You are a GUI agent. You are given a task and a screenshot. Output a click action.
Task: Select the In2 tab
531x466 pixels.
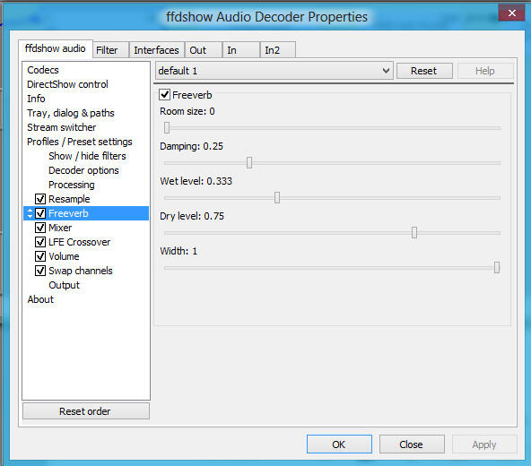click(278, 50)
